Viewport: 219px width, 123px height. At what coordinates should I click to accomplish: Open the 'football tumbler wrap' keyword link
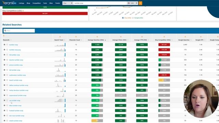click(x=16, y=111)
